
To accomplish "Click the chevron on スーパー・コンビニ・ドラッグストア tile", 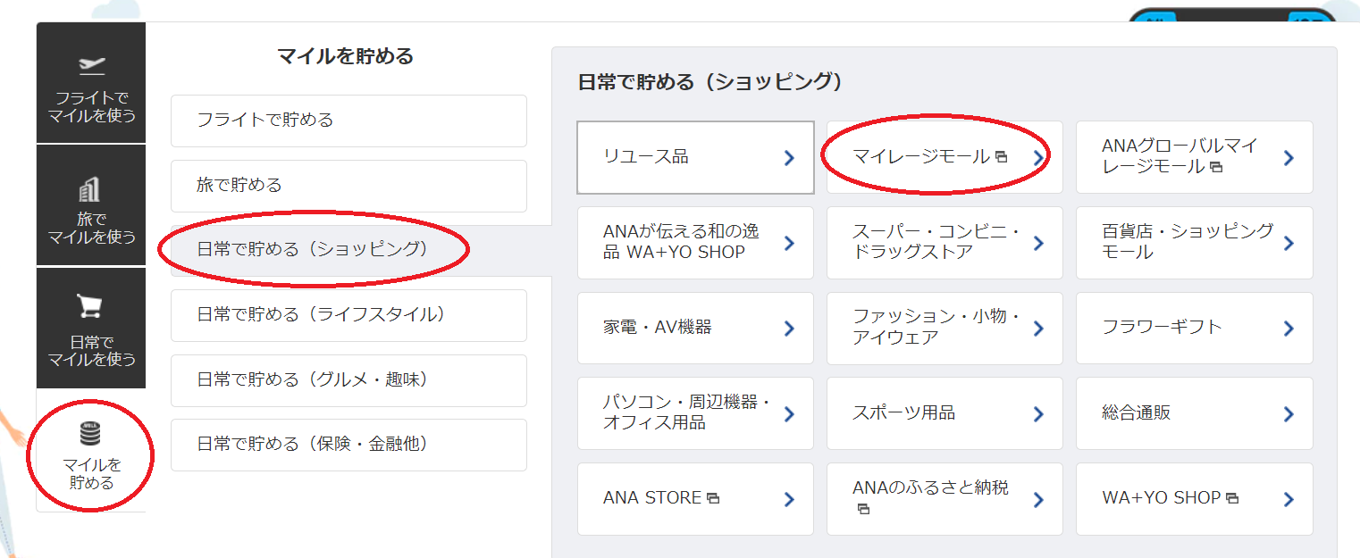I will pyautogui.click(x=1038, y=243).
